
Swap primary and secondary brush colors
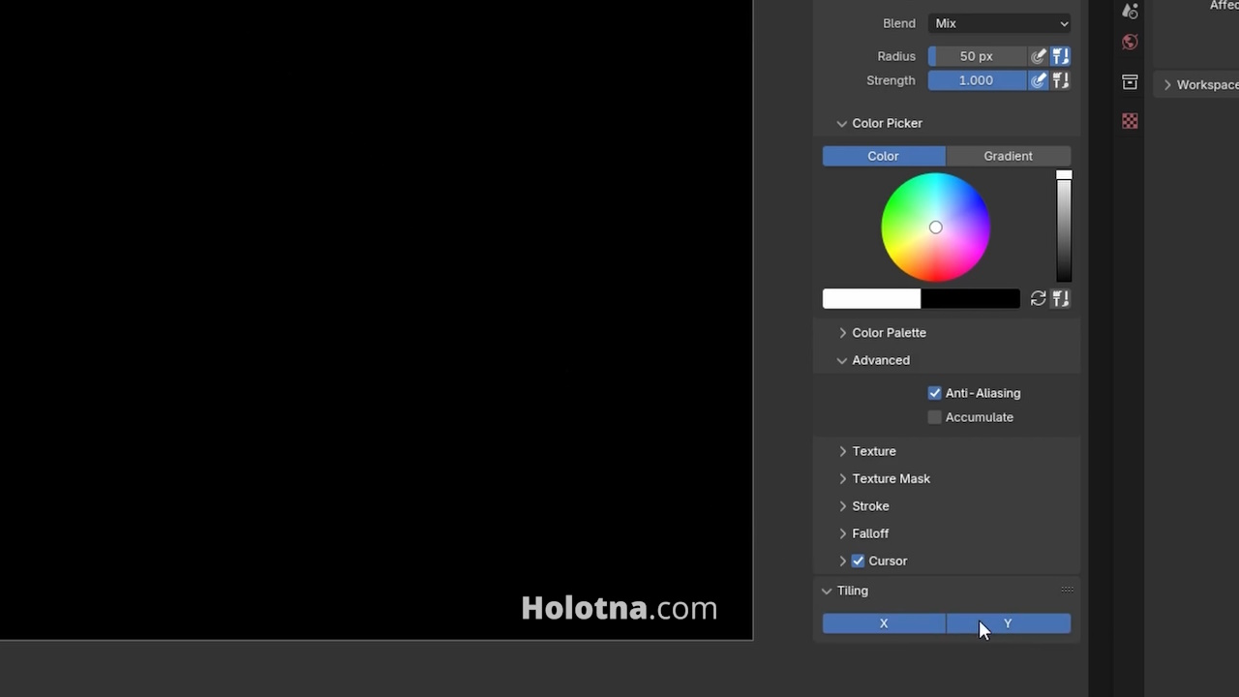1038,298
